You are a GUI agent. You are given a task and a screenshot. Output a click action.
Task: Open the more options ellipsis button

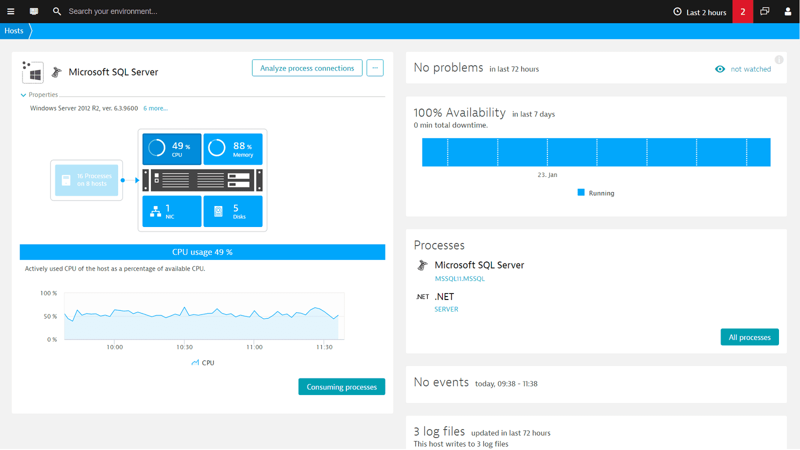tap(375, 68)
